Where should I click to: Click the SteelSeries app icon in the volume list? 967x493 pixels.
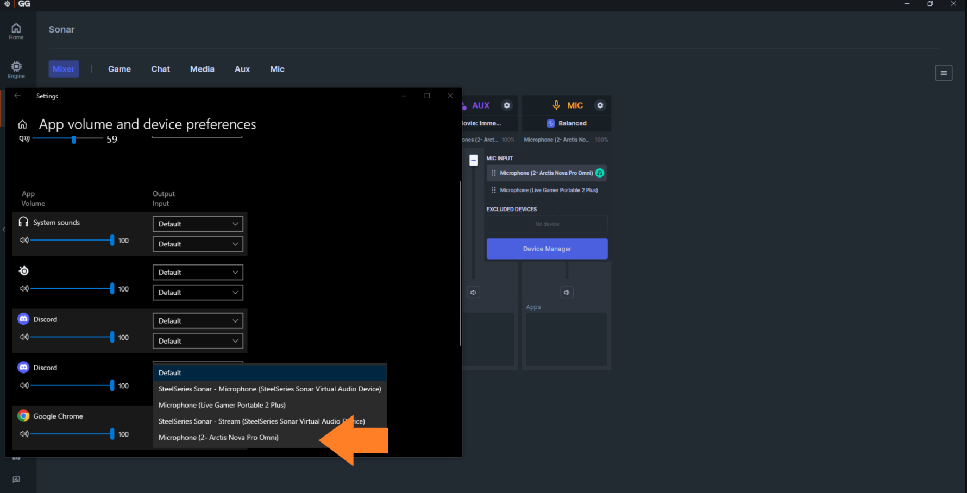(23, 270)
